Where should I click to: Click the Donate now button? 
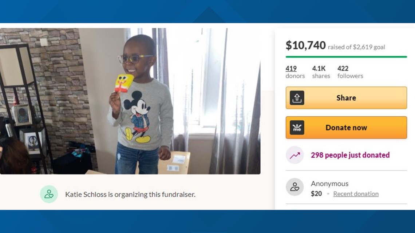tap(346, 128)
